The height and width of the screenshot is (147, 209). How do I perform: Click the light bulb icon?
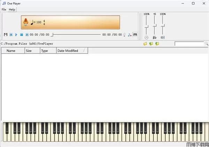(x=124, y=34)
